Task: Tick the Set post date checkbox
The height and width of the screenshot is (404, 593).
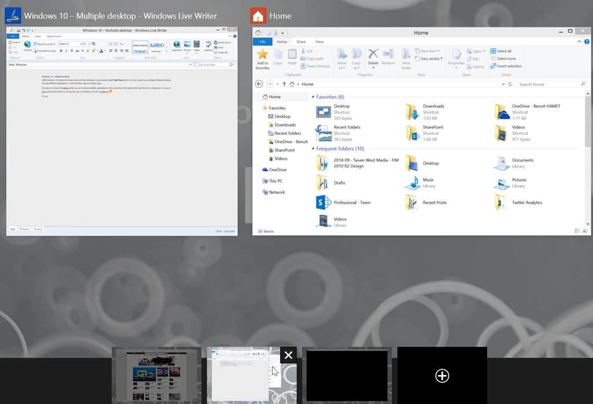Action: pos(197,65)
